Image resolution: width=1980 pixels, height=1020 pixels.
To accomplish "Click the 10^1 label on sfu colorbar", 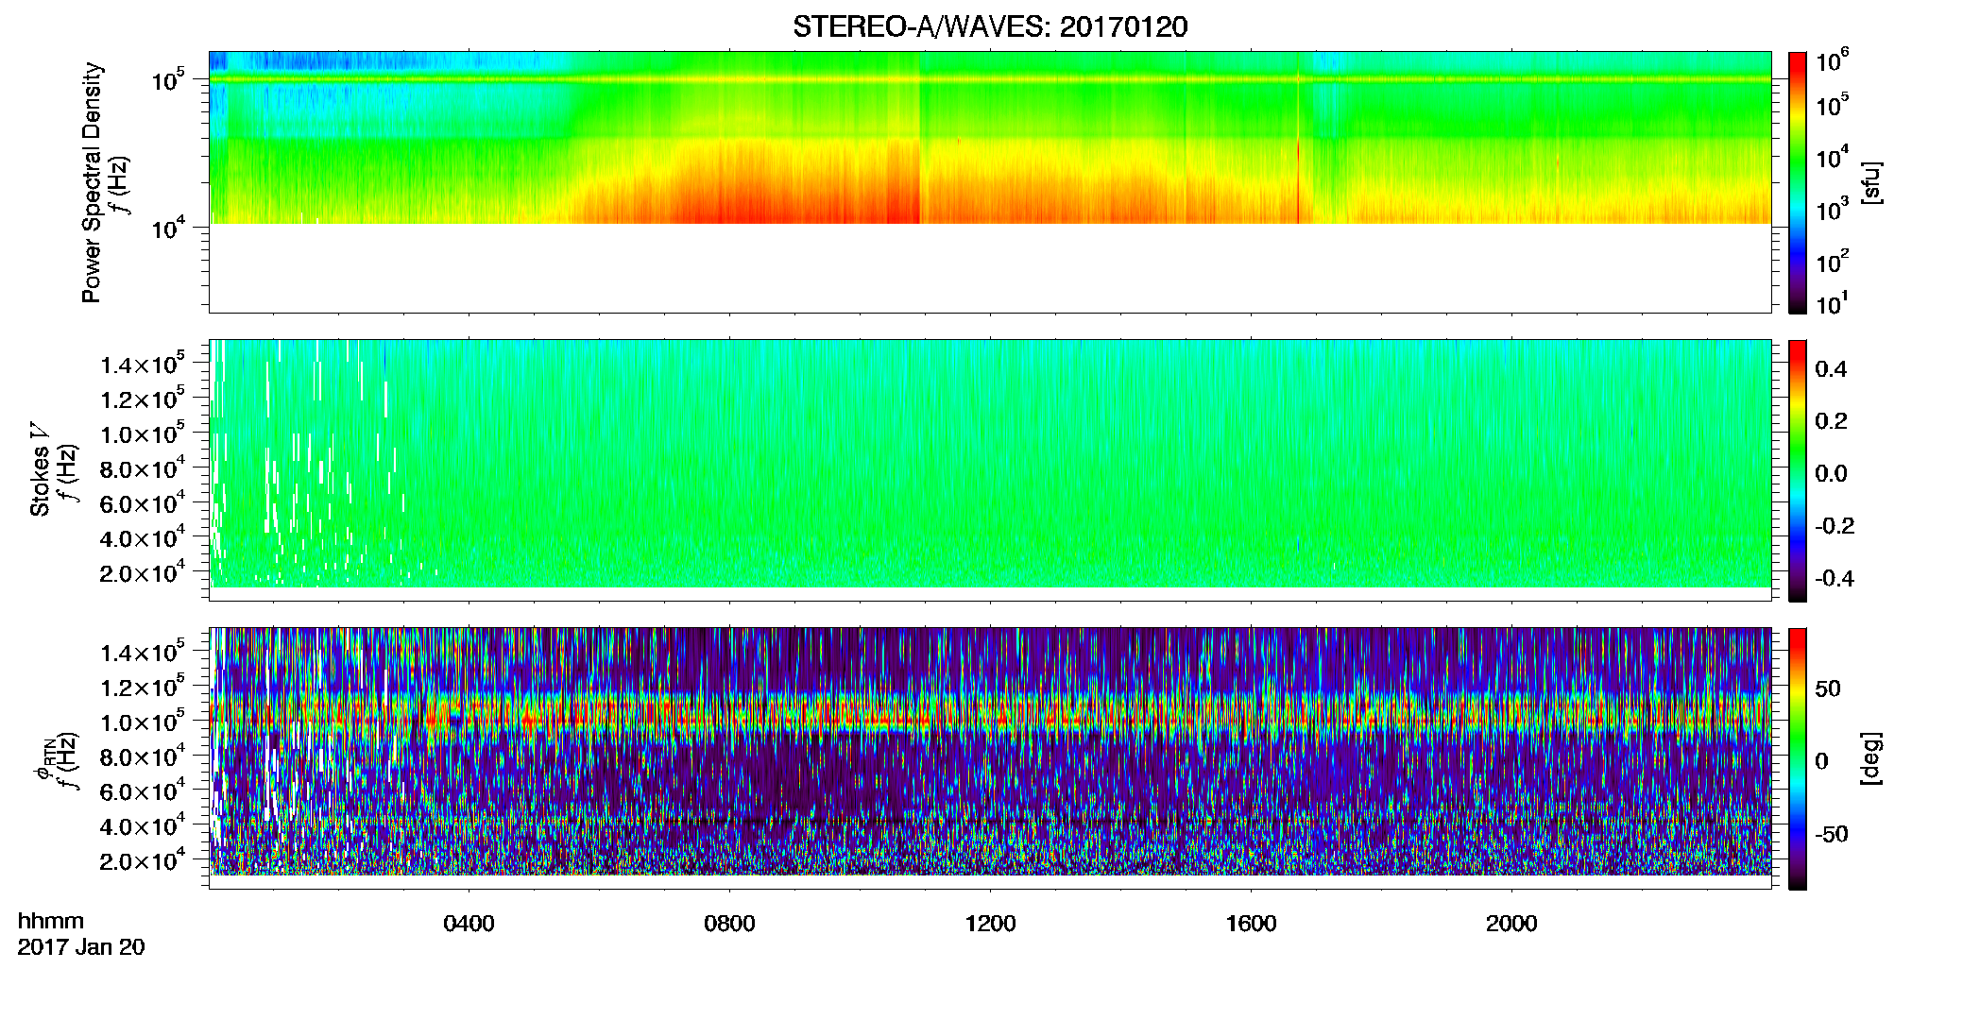I will 1833,303.
